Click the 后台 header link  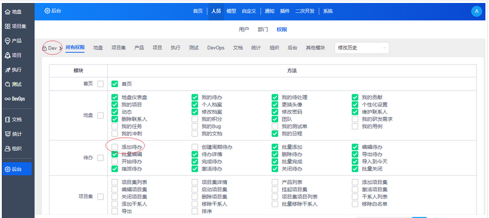(53, 11)
